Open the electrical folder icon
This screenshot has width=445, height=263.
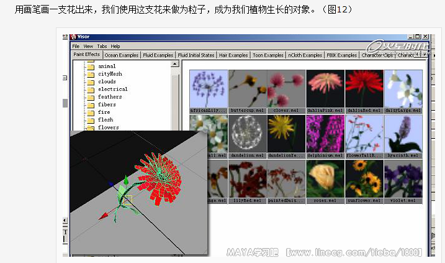pyautogui.click(x=91, y=90)
